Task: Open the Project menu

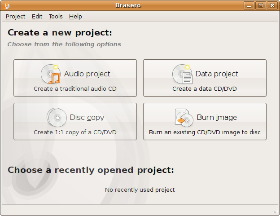Action: [15, 16]
